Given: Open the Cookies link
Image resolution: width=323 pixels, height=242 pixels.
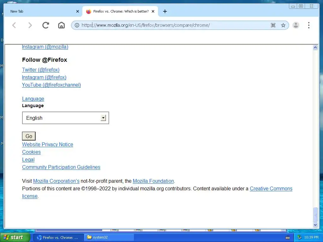Looking at the screenshot, I should click(31, 152).
